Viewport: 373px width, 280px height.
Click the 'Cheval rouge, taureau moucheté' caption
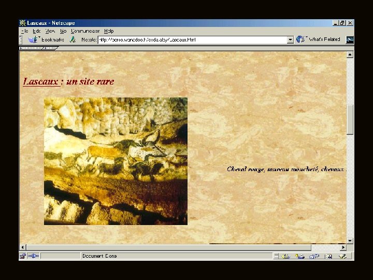[272, 169]
